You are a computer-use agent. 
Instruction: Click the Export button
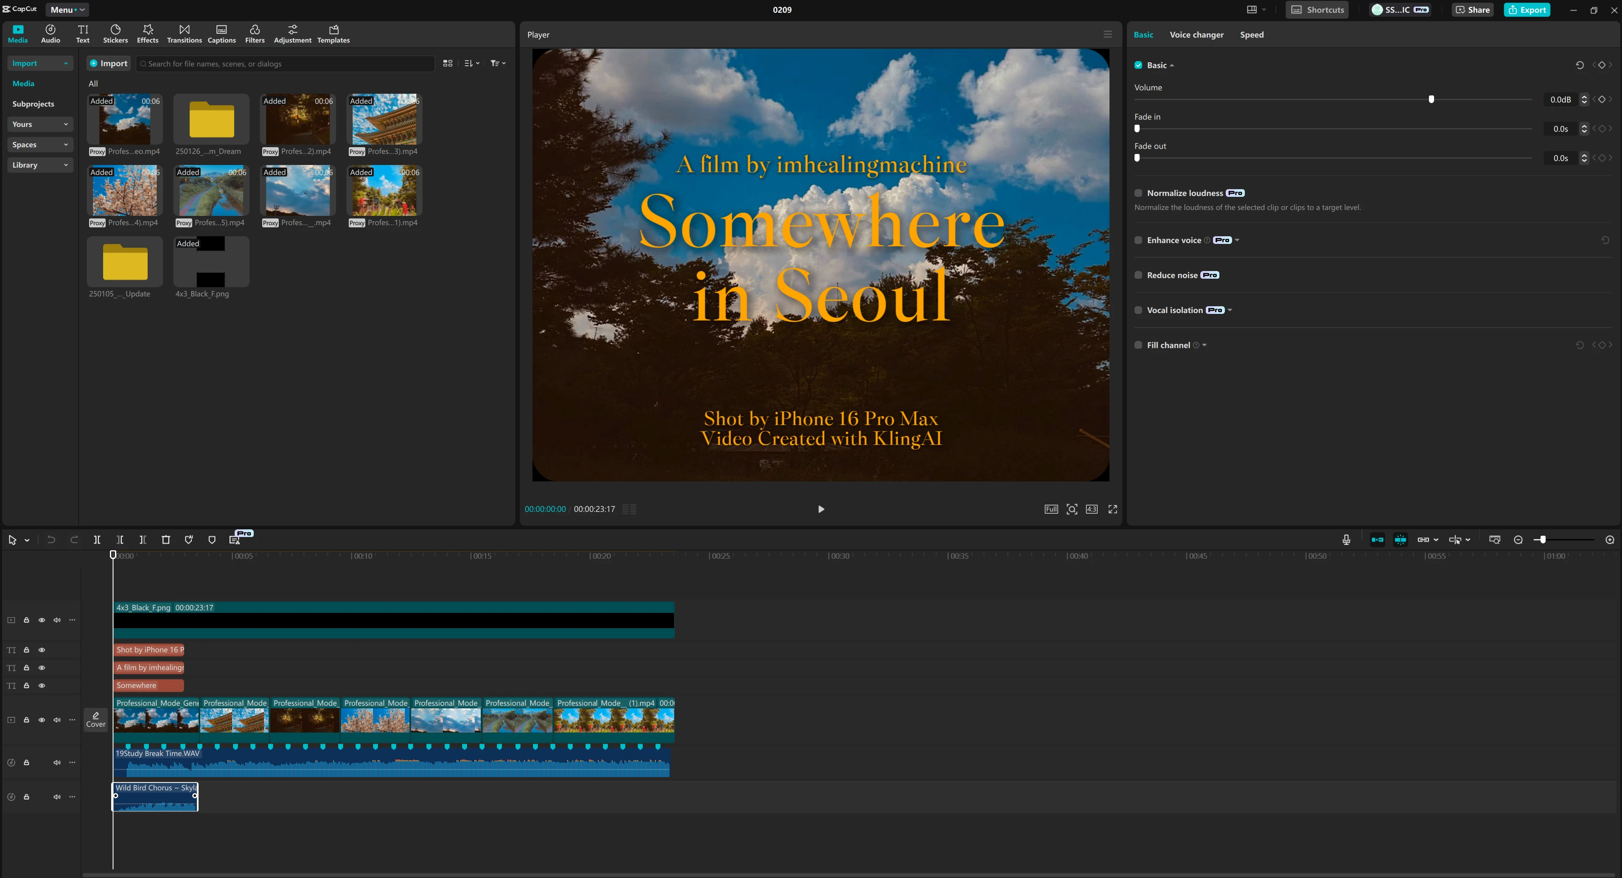pyautogui.click(x=1527, y=9)
